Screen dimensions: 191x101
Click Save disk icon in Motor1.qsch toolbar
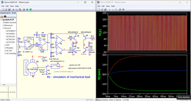point(9,9)
